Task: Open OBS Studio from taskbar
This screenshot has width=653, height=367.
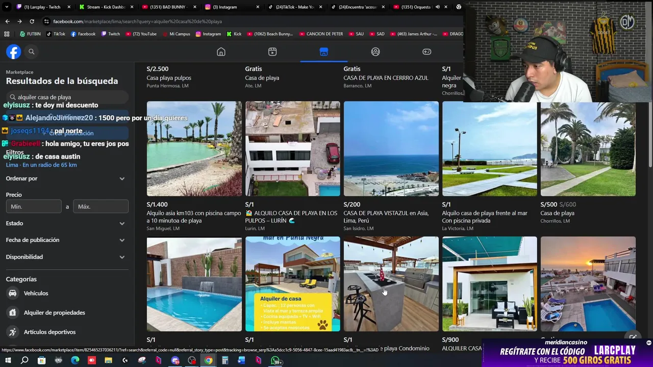Action: [x=192, y=360]
